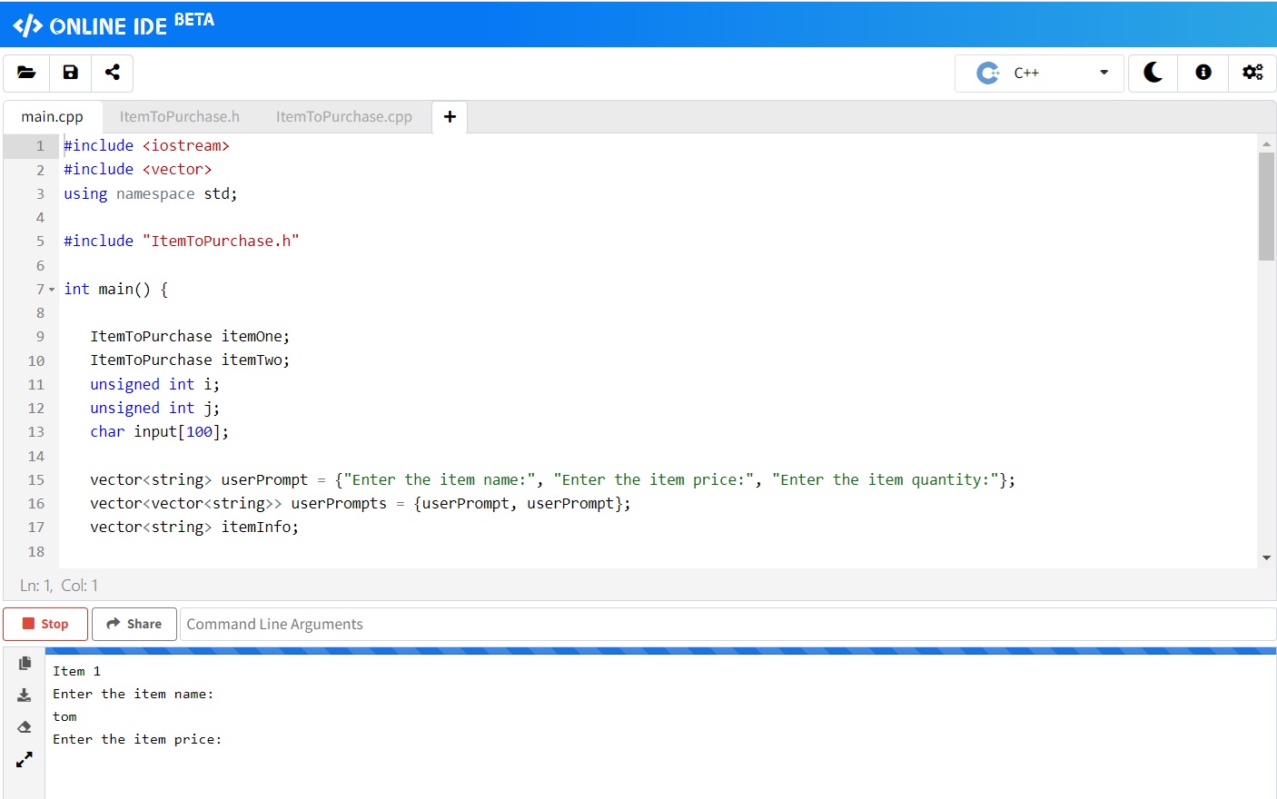Open the C++ language dropdown
The width and height of the screenshot is (1277, 799).
pyautogui.click(x=1040, y=73)
